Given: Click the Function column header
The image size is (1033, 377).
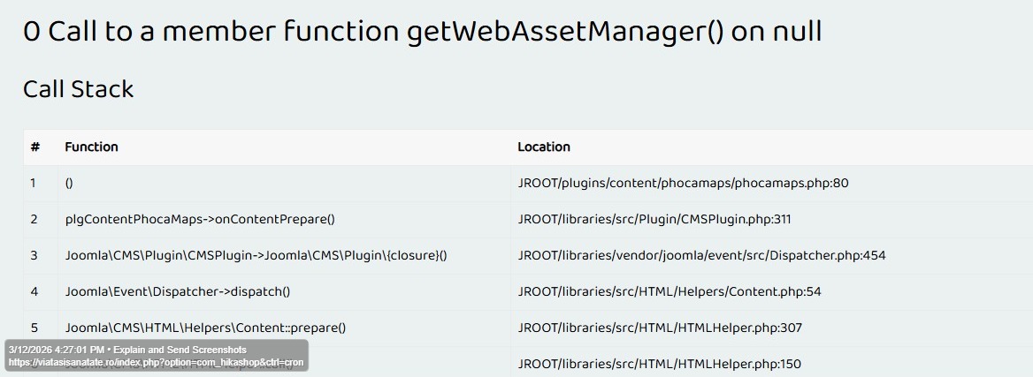Looking at the screenshot, I should (91, 147).
